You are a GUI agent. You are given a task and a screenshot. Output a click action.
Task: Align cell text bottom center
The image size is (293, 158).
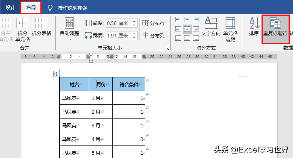coord(187,38)
